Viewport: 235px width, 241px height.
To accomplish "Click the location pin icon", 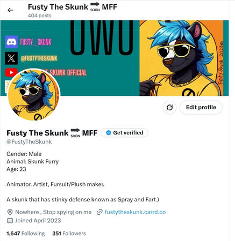I will (x=10, y=212).
